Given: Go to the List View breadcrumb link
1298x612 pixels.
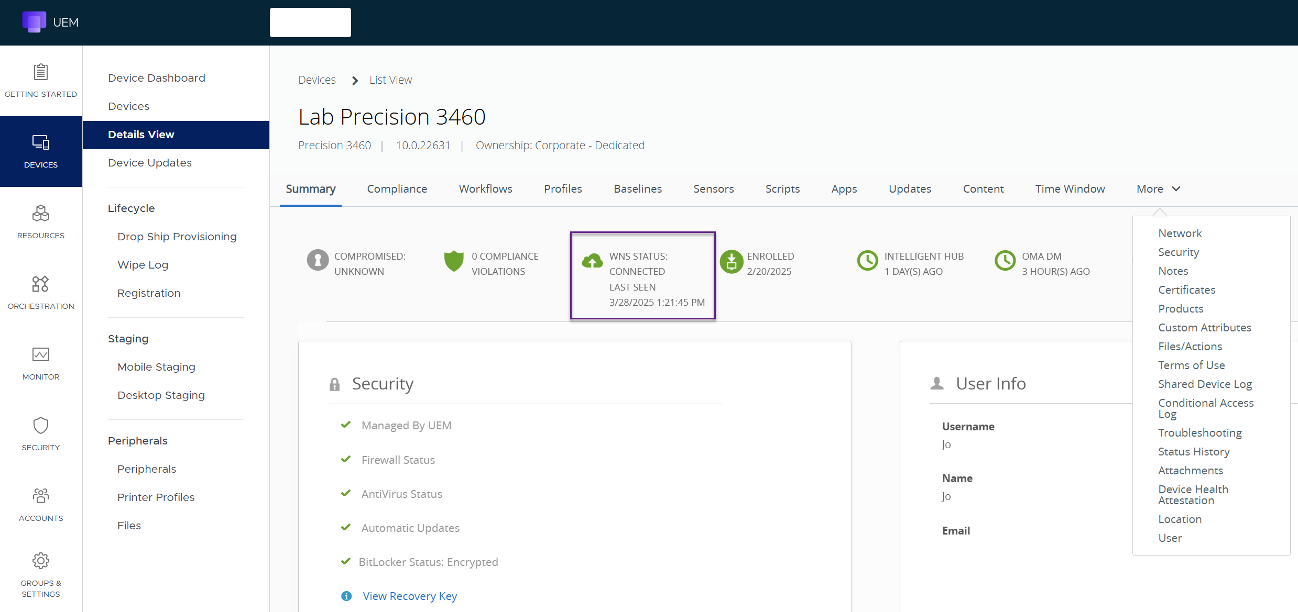Looking at the screenshot, I should pos(390,80).
